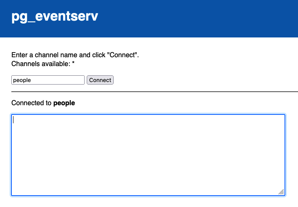This screenshot has height=207, width=298.
Task: Click the "and click" words in the instructions
Action: click(x=92, y=55)
